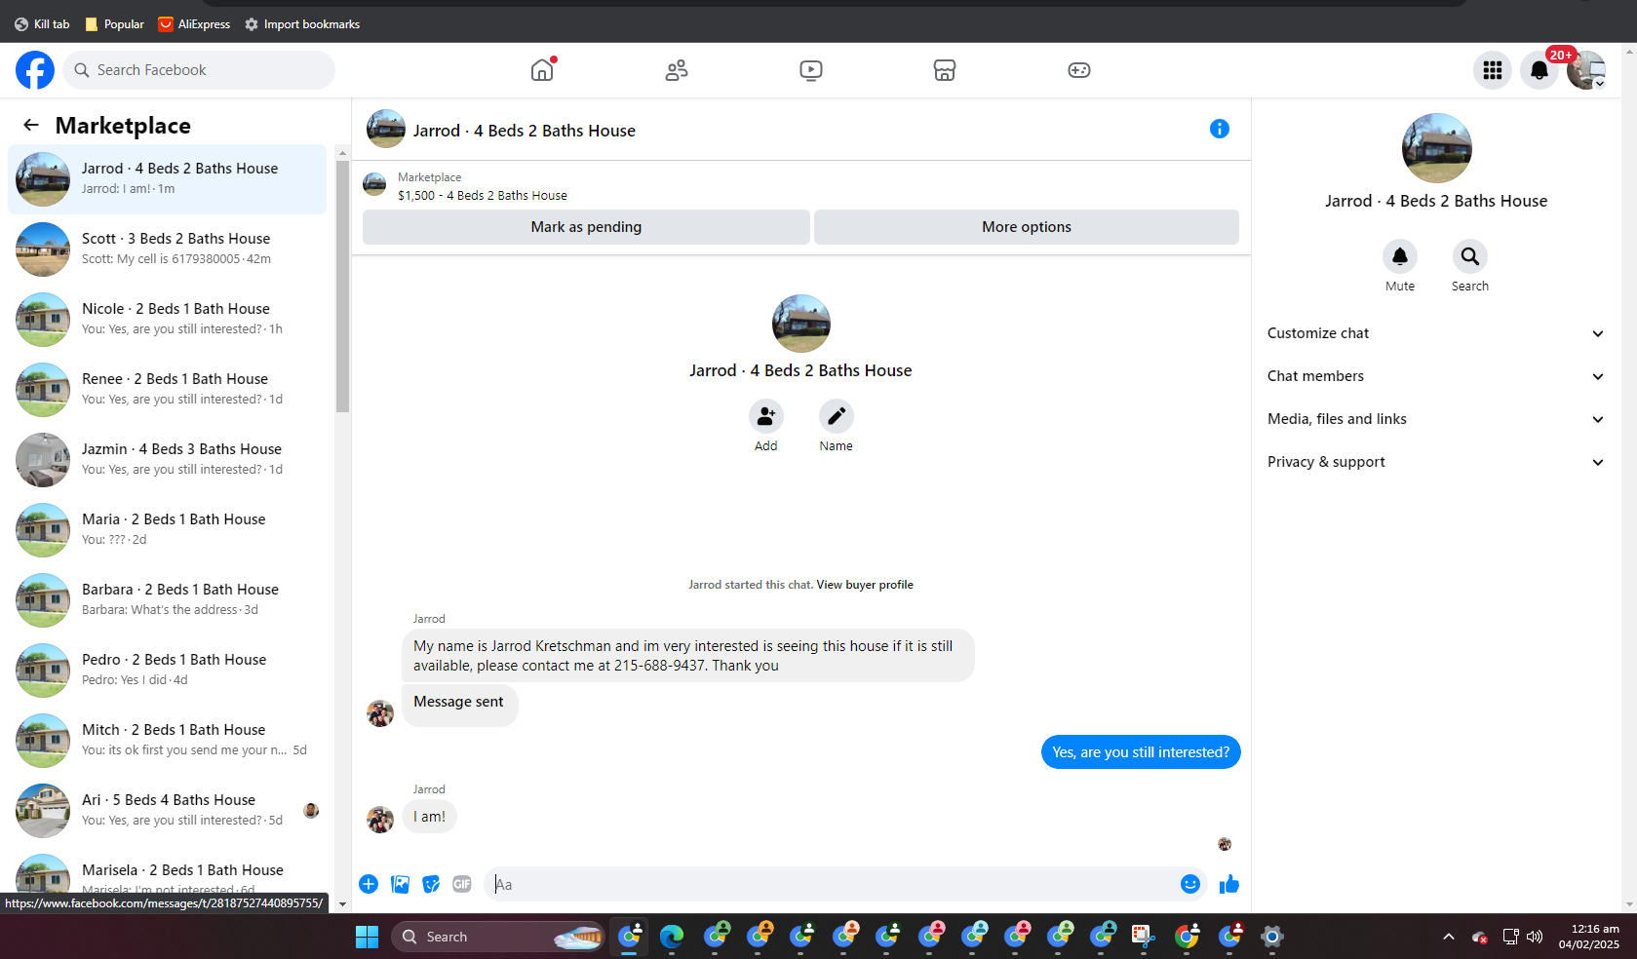
Task: Expand Media, files and links section
Action: point(1435,419)
